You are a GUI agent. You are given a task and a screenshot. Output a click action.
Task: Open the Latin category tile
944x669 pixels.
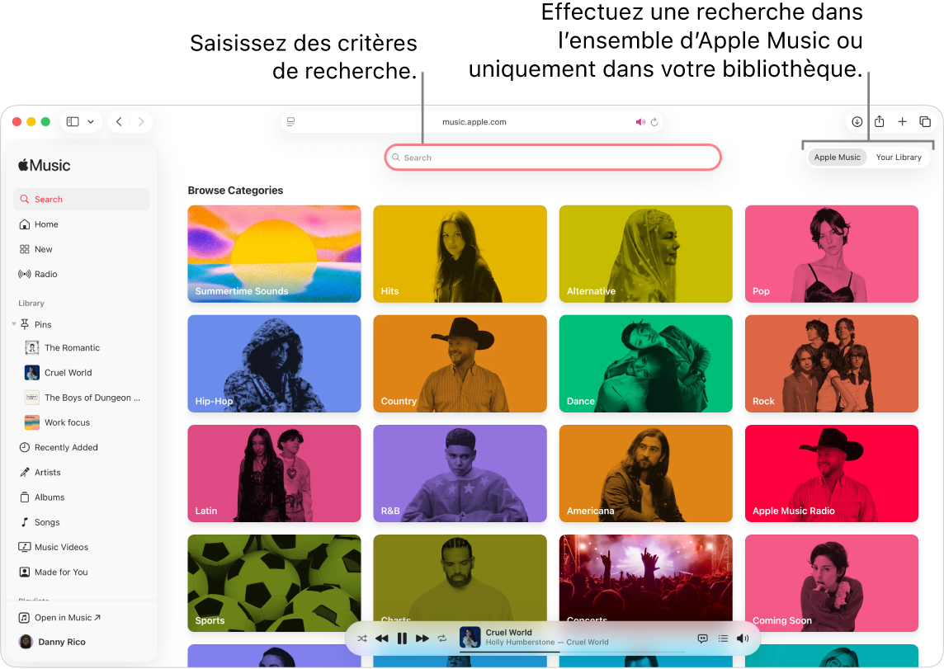tap(274, 473)
